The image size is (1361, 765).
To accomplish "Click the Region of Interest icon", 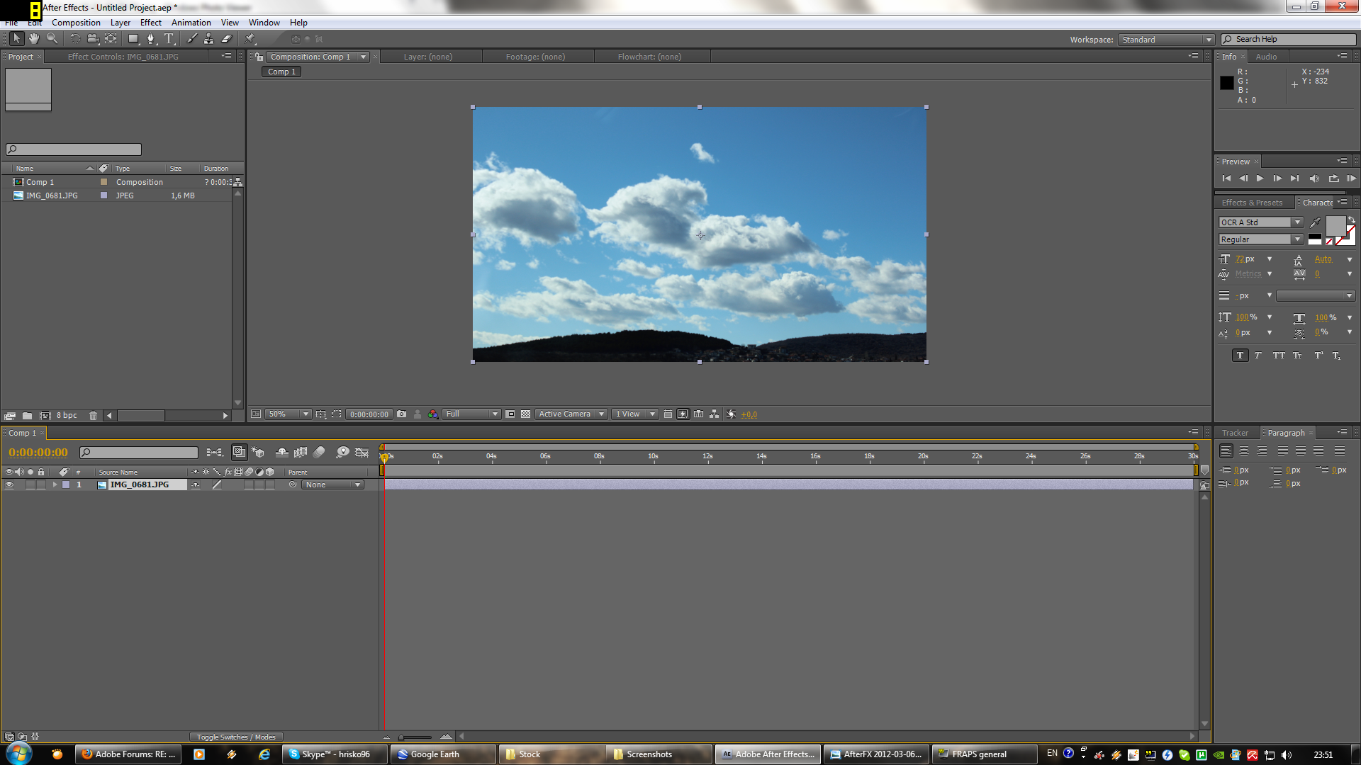I will [510, 414].
